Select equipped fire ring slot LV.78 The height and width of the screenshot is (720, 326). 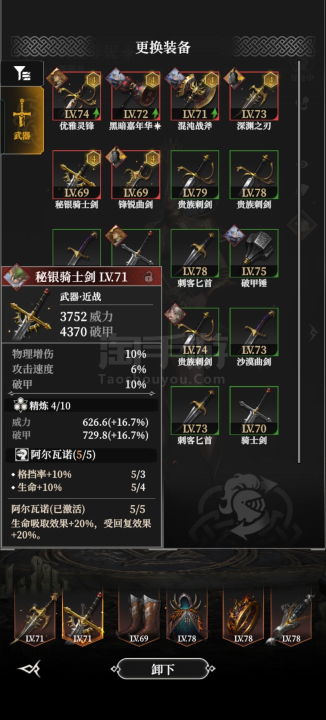tap(242, 616)
